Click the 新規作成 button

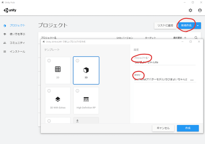click(186, 25)
